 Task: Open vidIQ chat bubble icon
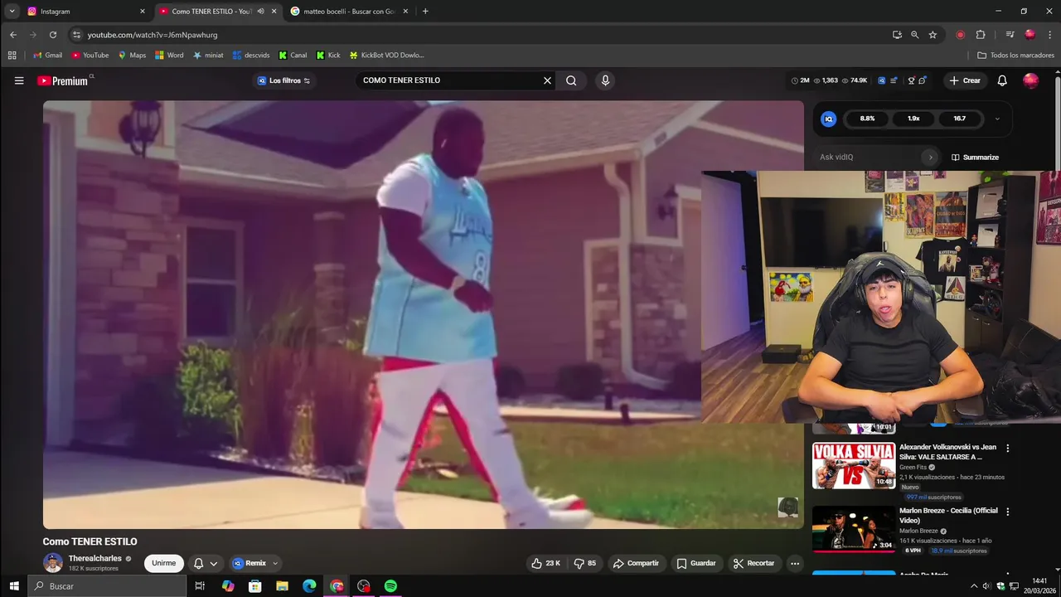tap(923, 80)
